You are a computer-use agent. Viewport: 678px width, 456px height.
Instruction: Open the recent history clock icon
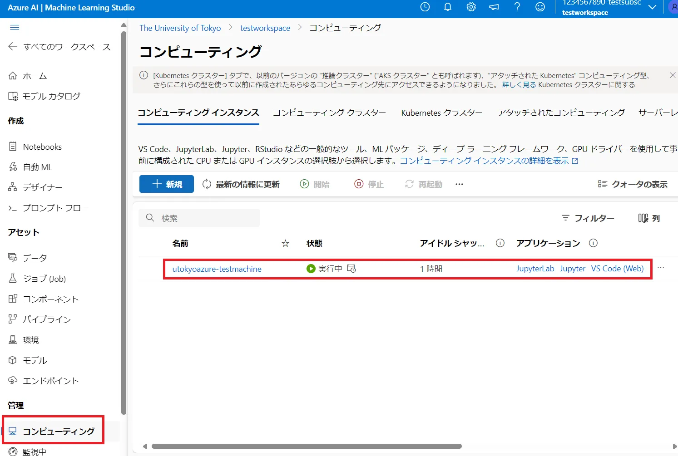[425, 7]
